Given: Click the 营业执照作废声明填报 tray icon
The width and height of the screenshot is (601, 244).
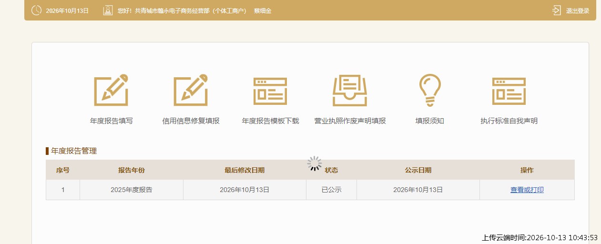Looking at the screenshot, I should click(350, 91).
